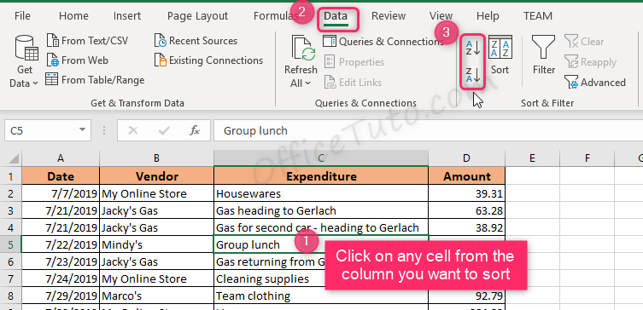Click the formula bar showing Group lunch

(428, 130)
